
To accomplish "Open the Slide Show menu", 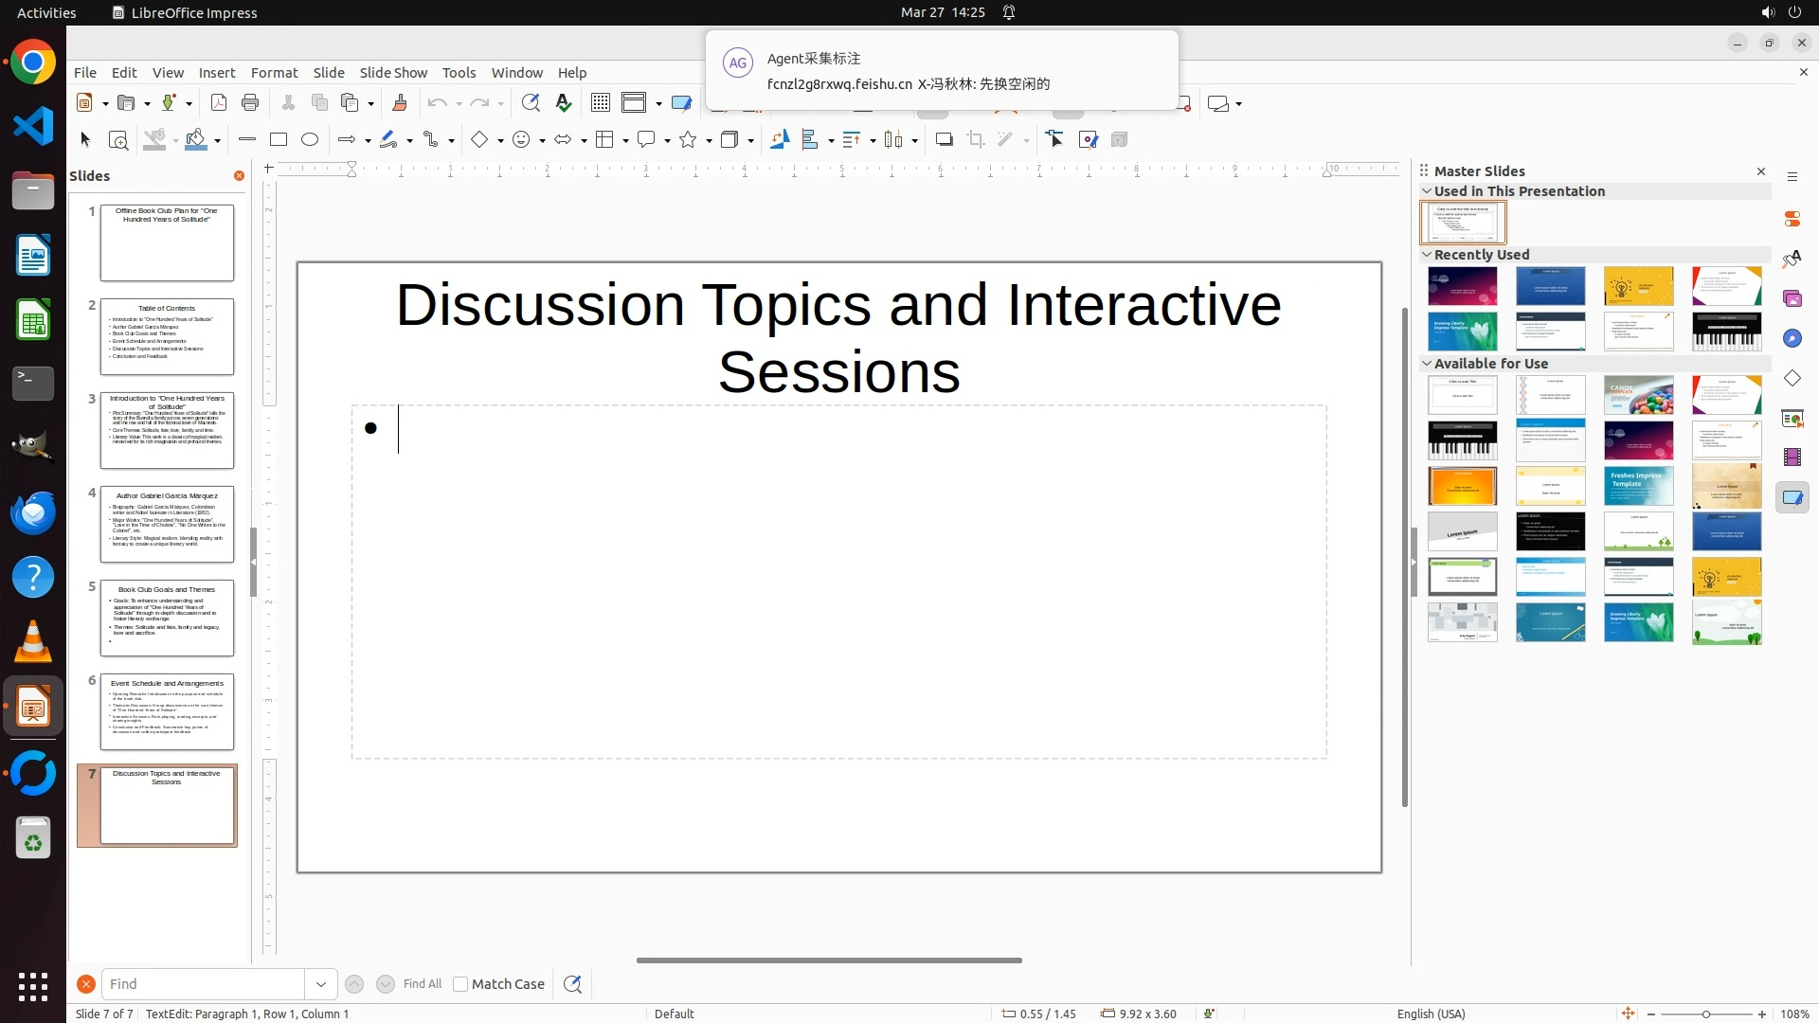I will pyautogui.click(x=393, y=73).
